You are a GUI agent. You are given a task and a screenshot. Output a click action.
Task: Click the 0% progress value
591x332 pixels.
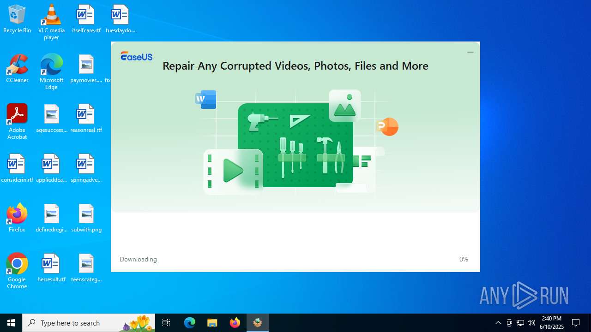pyautogui.click(x=464, y=259)
